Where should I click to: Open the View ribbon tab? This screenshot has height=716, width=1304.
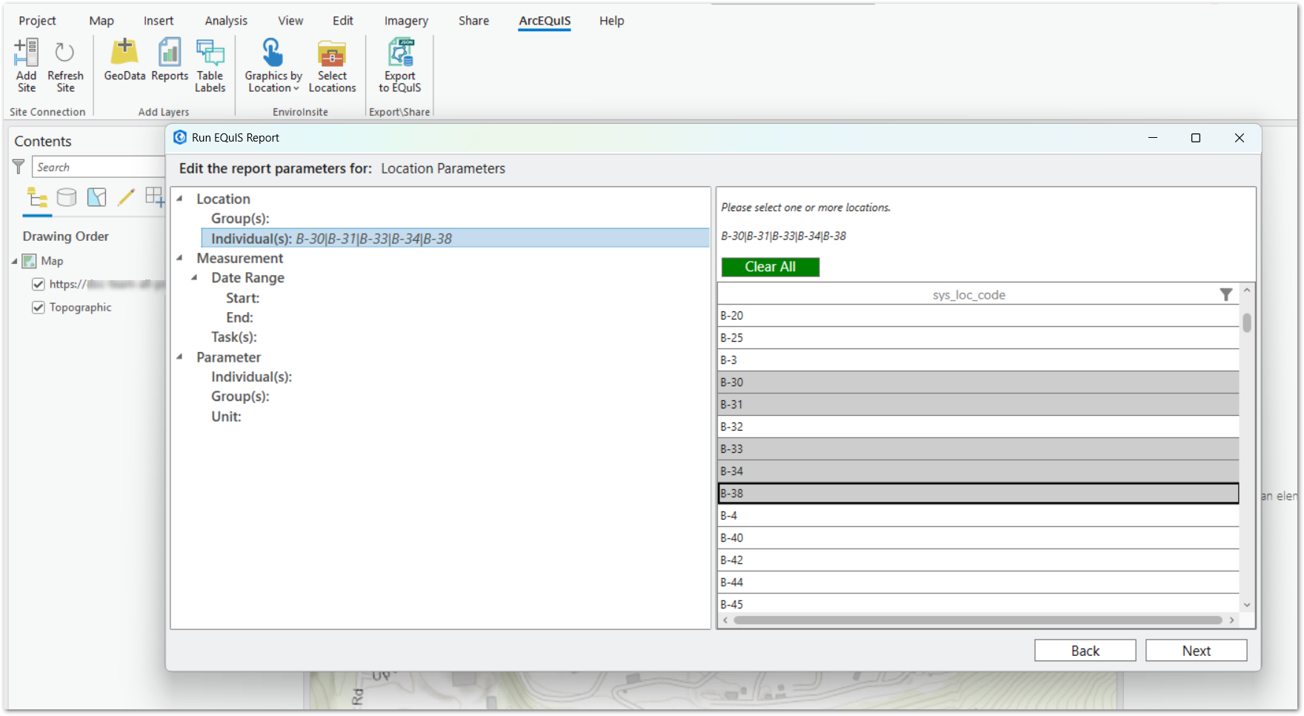tap(290, 21)
